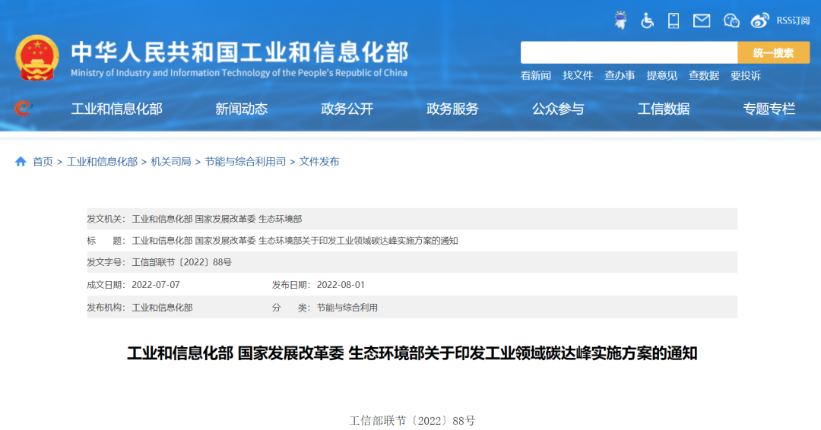Viewport: 821px width, 430px height.
Task: Click 机关司局 in breadcrumb
Action: click(171, 162)
